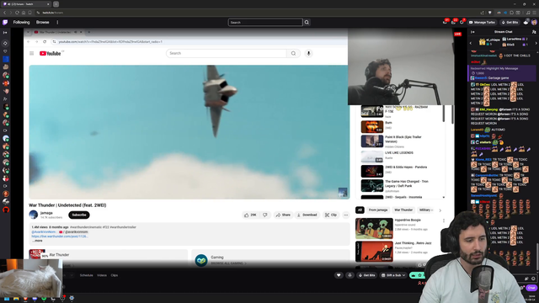The image size is (539, 303).
Task: Click Get Bits in top bar
Action: click(510, 23)
